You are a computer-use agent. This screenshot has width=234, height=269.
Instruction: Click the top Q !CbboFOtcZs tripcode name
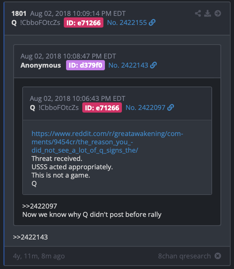point(36,23)
